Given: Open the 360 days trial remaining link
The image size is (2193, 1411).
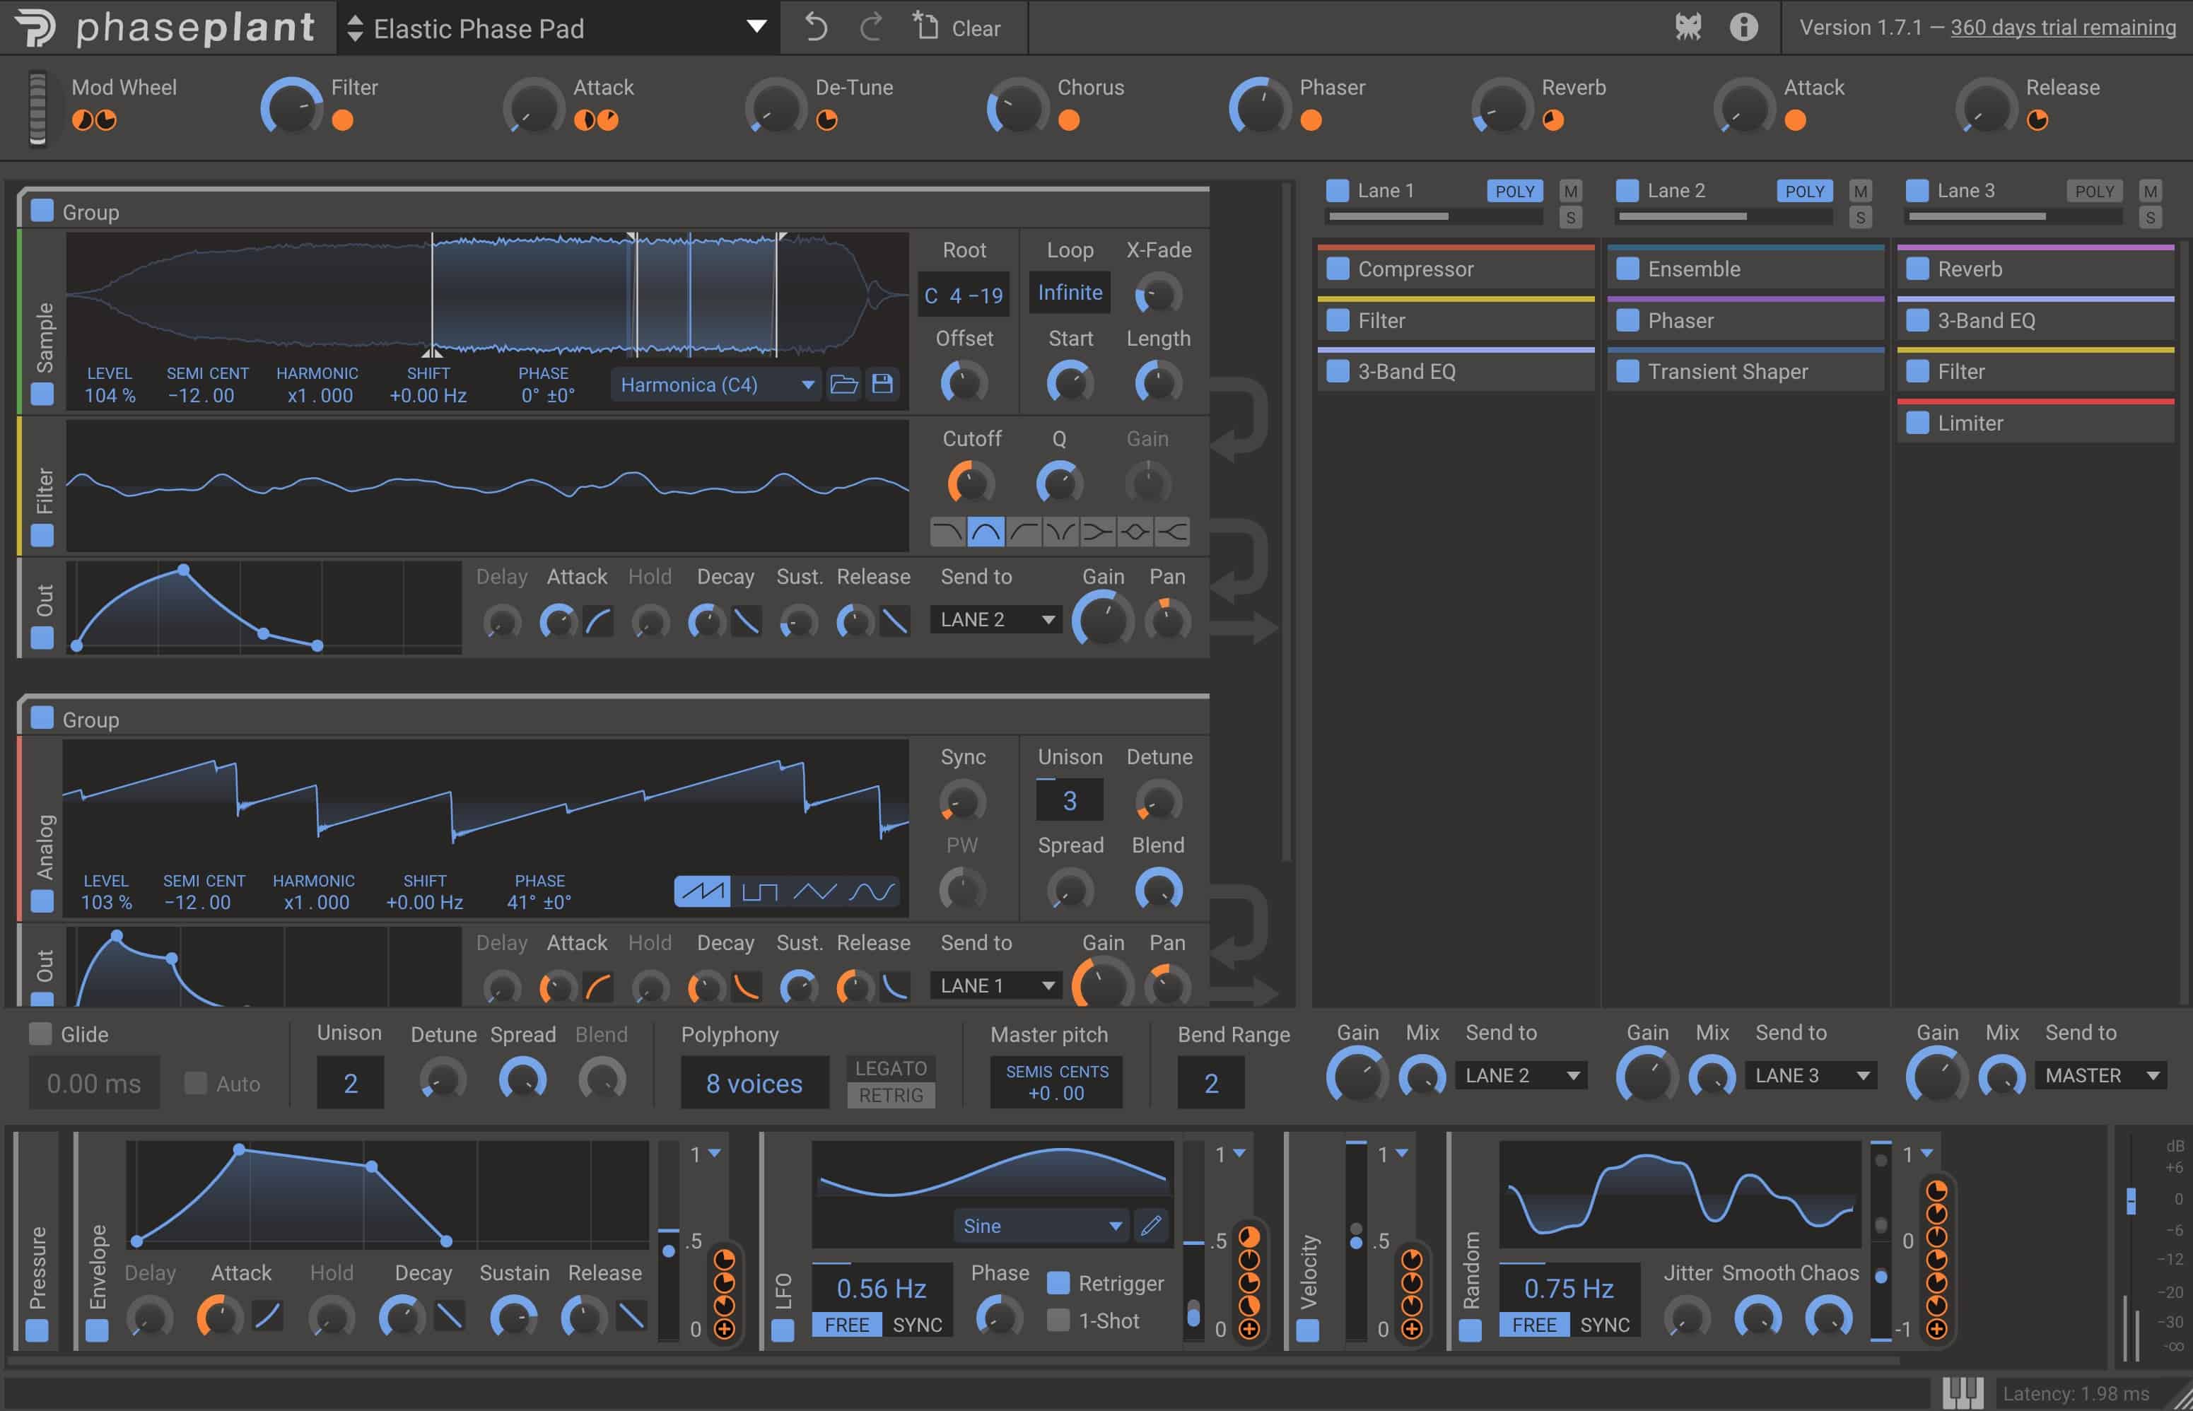Looking at the screenshot, I should pos(2063,28).
